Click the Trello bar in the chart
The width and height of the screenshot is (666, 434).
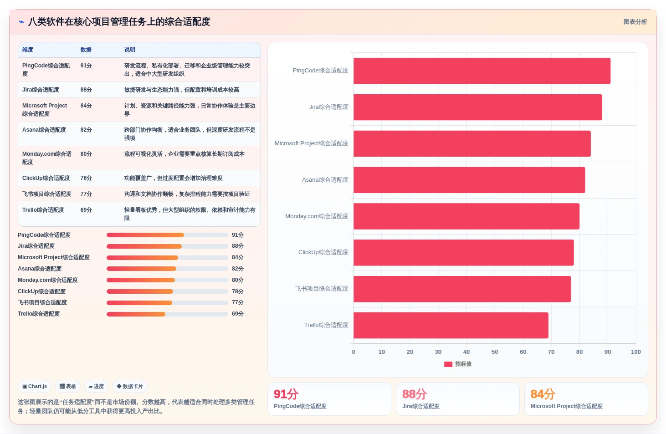click(x=451, y=325)
